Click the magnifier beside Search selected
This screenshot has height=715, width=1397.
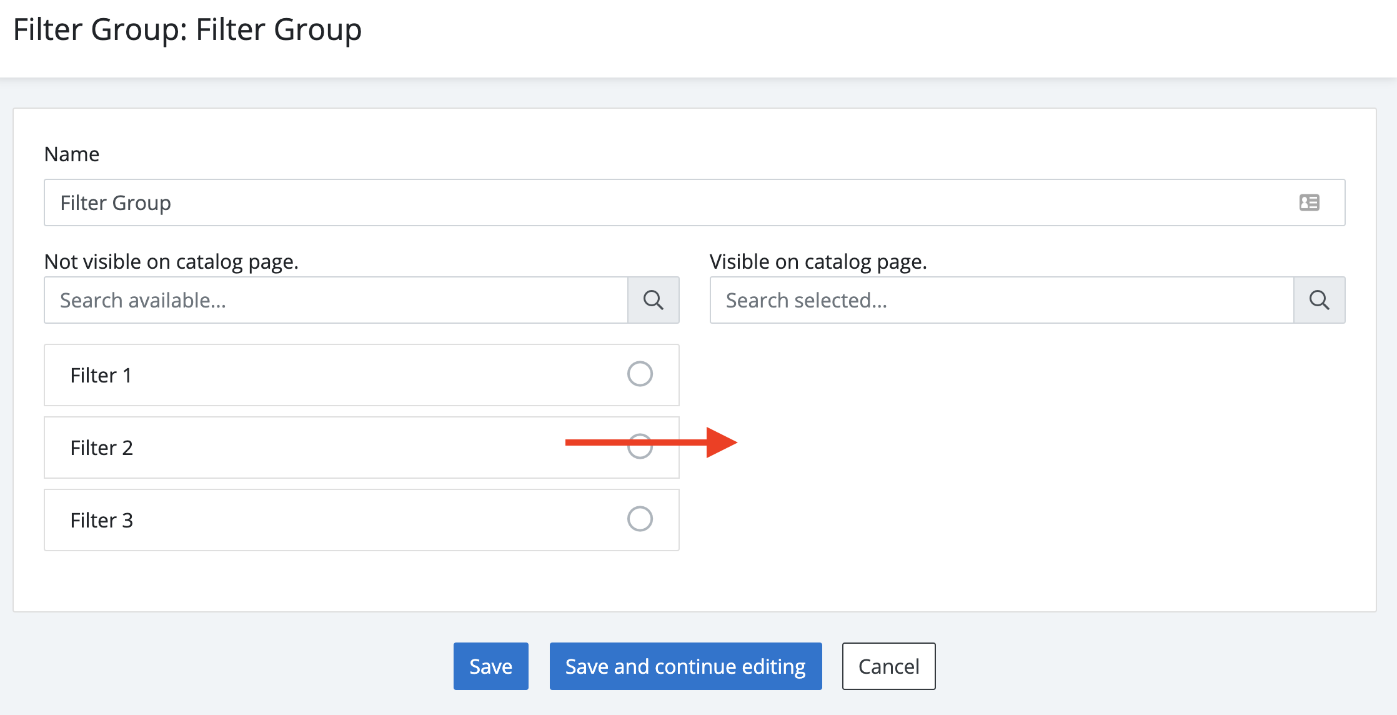tap(1319, 300)
